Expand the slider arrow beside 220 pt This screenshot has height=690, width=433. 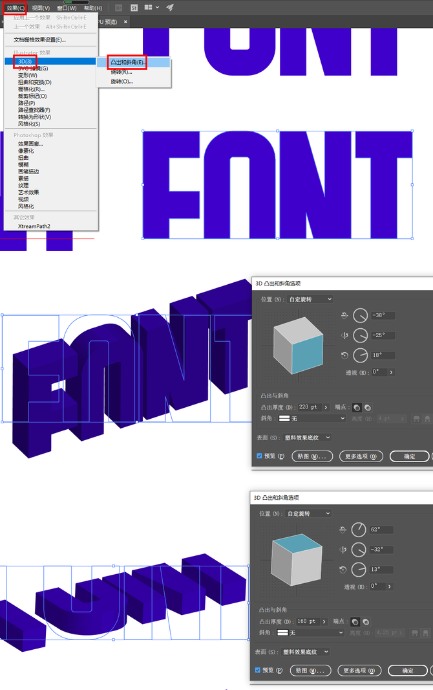(326, 407)
